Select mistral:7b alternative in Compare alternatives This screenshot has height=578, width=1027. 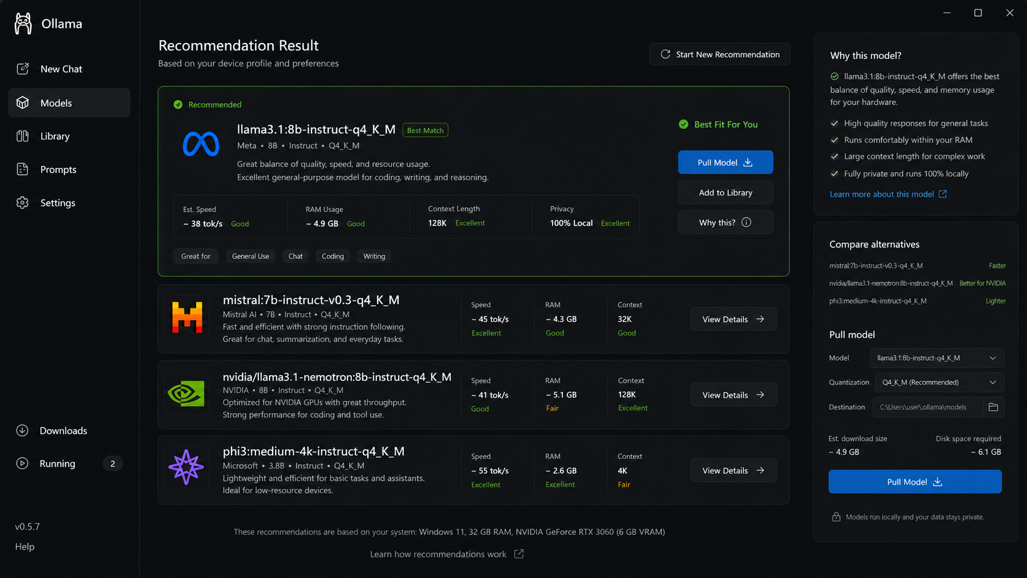pos(918,265)
